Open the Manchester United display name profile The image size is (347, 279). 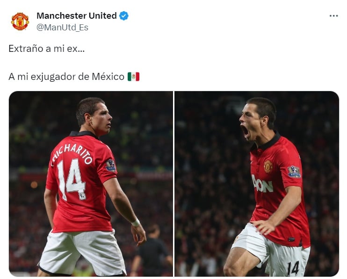[77, 16]
